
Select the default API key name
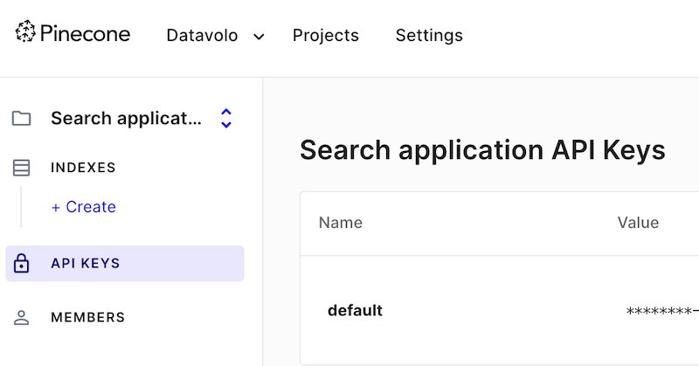(355, 310)
